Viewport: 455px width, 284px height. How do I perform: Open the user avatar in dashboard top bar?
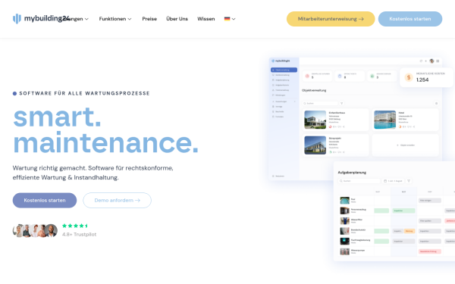click(431, 61)
